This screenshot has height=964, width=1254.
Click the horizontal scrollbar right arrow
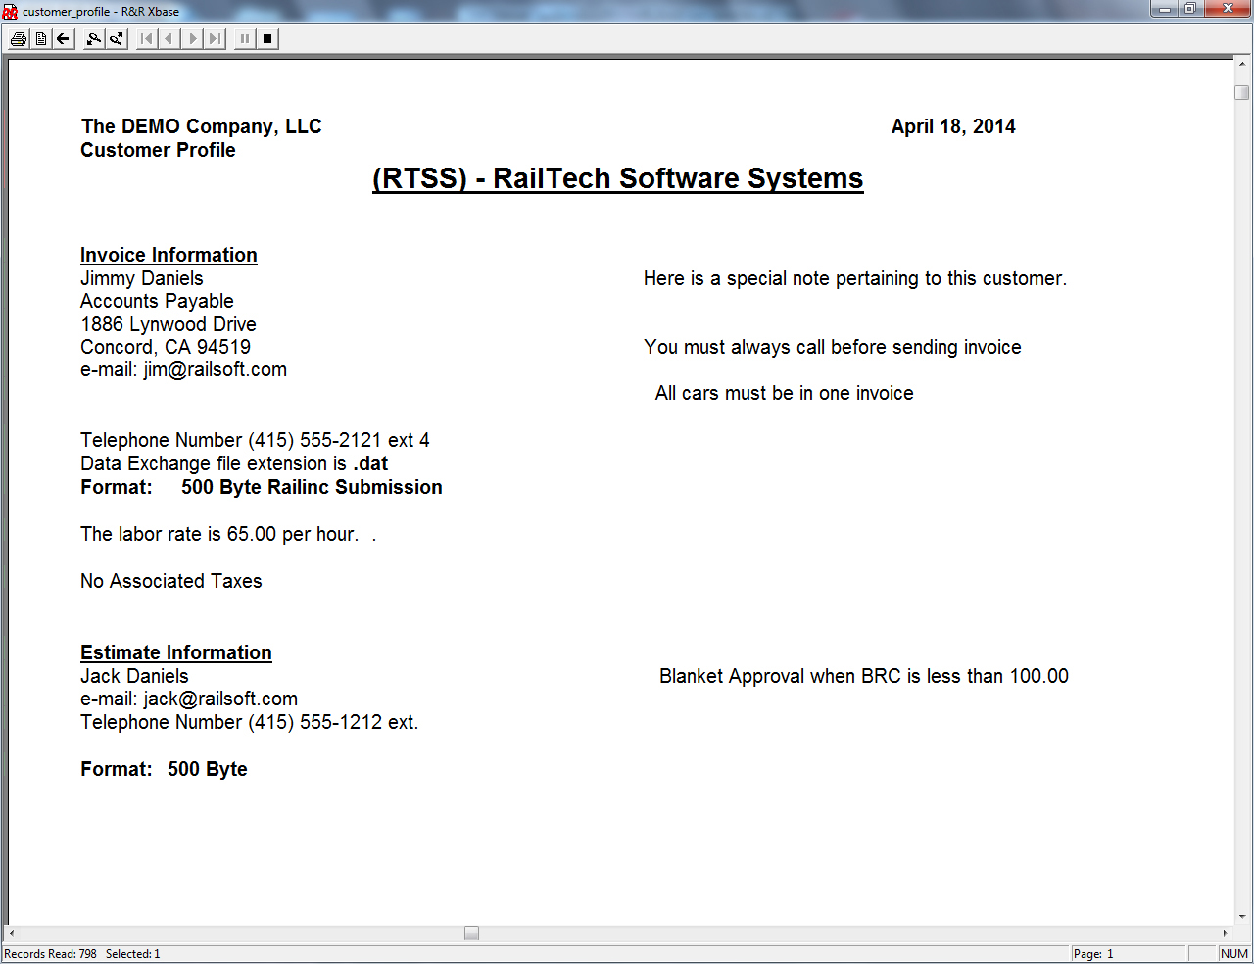pos(1225,934)
